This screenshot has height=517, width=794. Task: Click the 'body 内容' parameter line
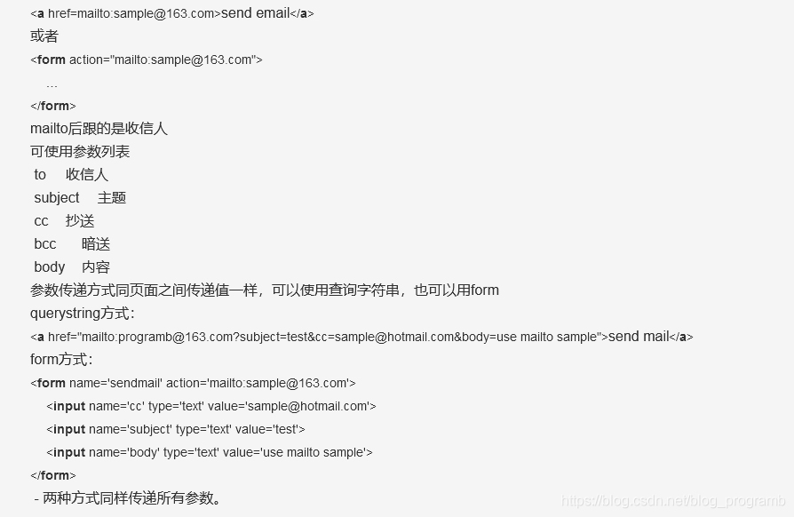pyautogui.click(x=72, y=266)
